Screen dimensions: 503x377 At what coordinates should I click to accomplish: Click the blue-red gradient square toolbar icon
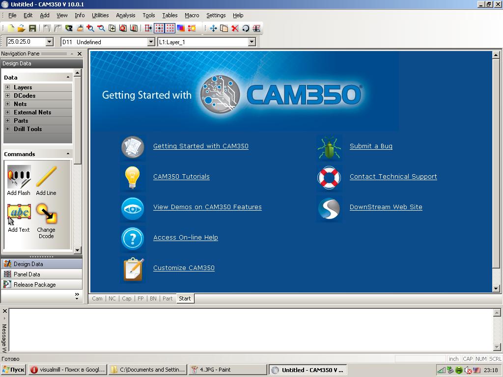181,28
